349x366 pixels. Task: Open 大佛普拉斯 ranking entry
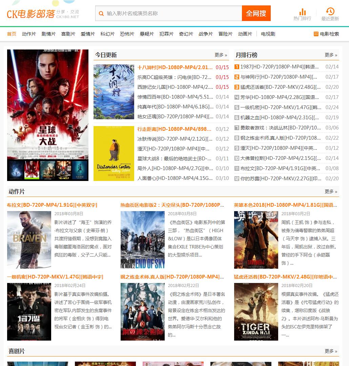pos(281,158)
